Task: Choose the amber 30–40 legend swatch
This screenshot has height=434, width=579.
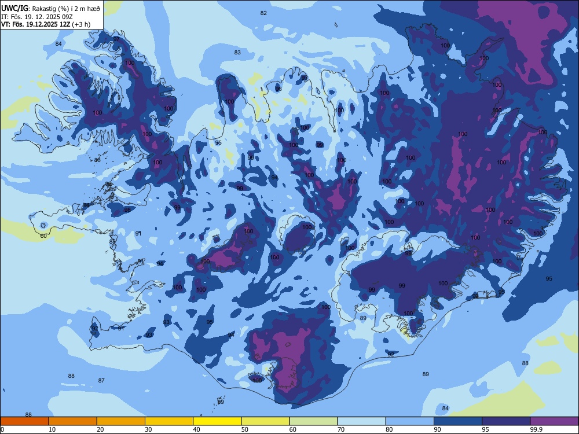Action: (169, 421)
